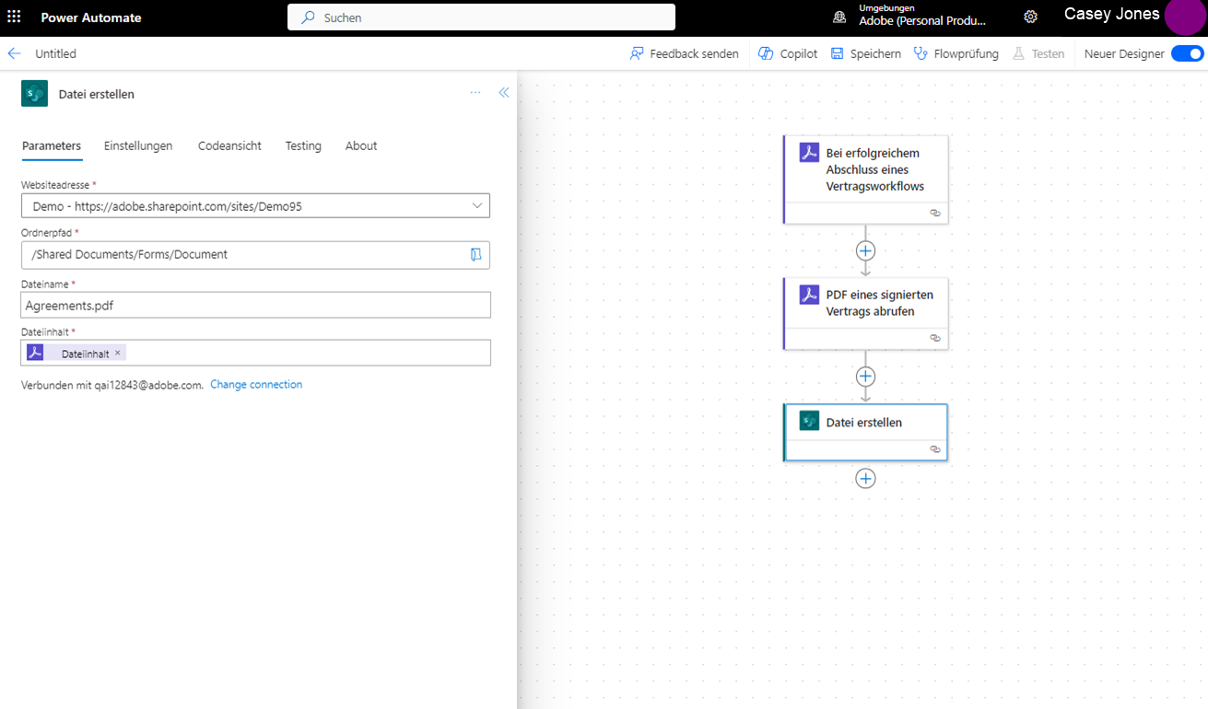Open the Websiteadresse dropdown
Screen dimensions: 1208x709
tap(478, 205)
